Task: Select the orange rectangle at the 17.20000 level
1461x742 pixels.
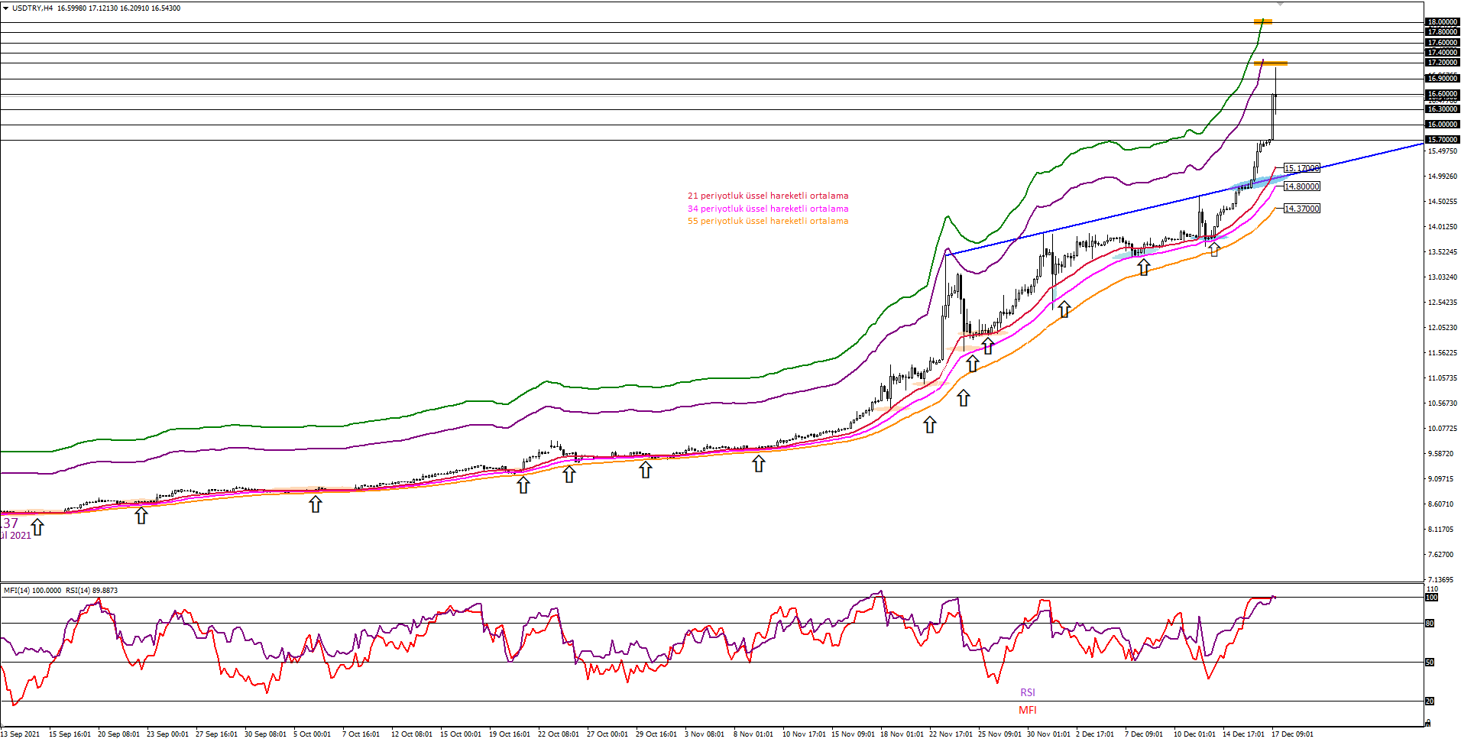Action: click(x=1271, y=63)
